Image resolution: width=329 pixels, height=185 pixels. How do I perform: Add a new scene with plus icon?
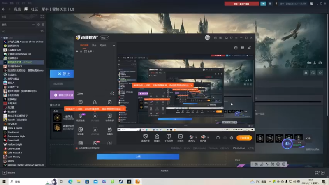(x=114, y=45)
